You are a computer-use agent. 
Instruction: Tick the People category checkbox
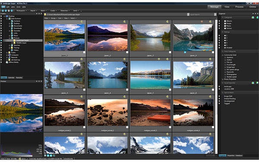point(225,23)
